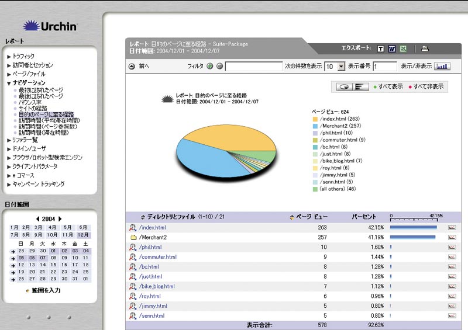Open trend graph icon for /index.html row
Viewport: 468px width, 330px height.
click(452, 227)
